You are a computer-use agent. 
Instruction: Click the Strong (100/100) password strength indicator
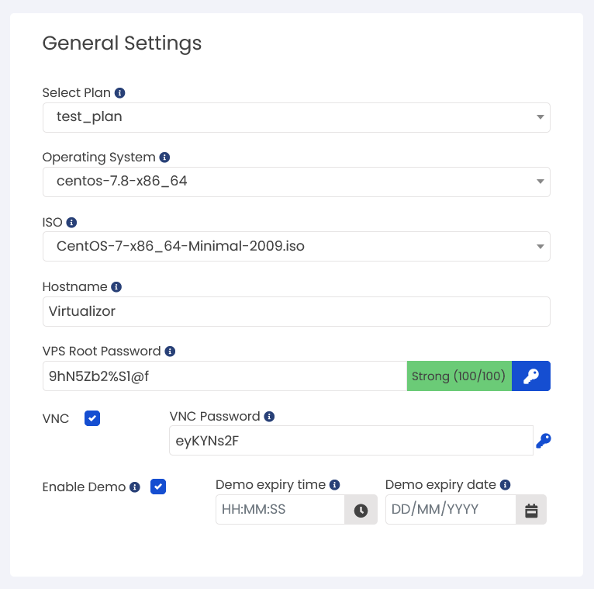pyautogui.click(x=459, y=376)
